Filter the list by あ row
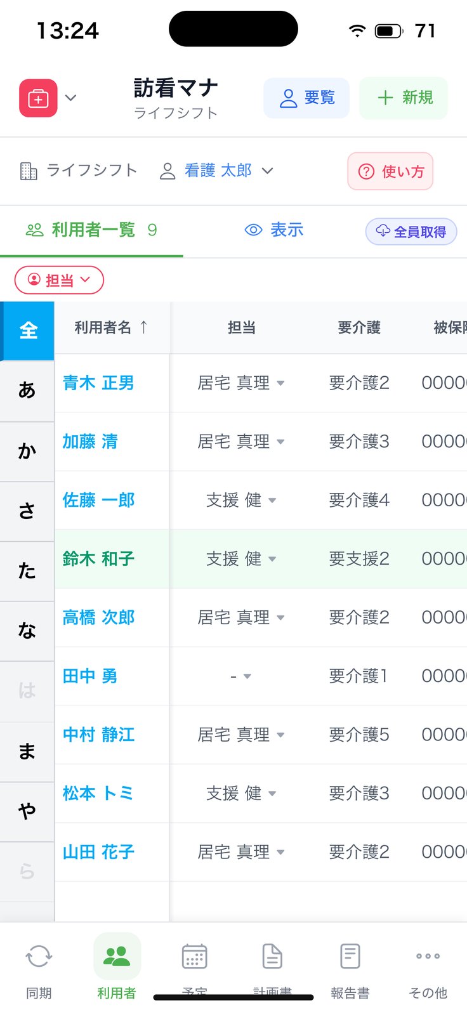 (x=27, y=390)
